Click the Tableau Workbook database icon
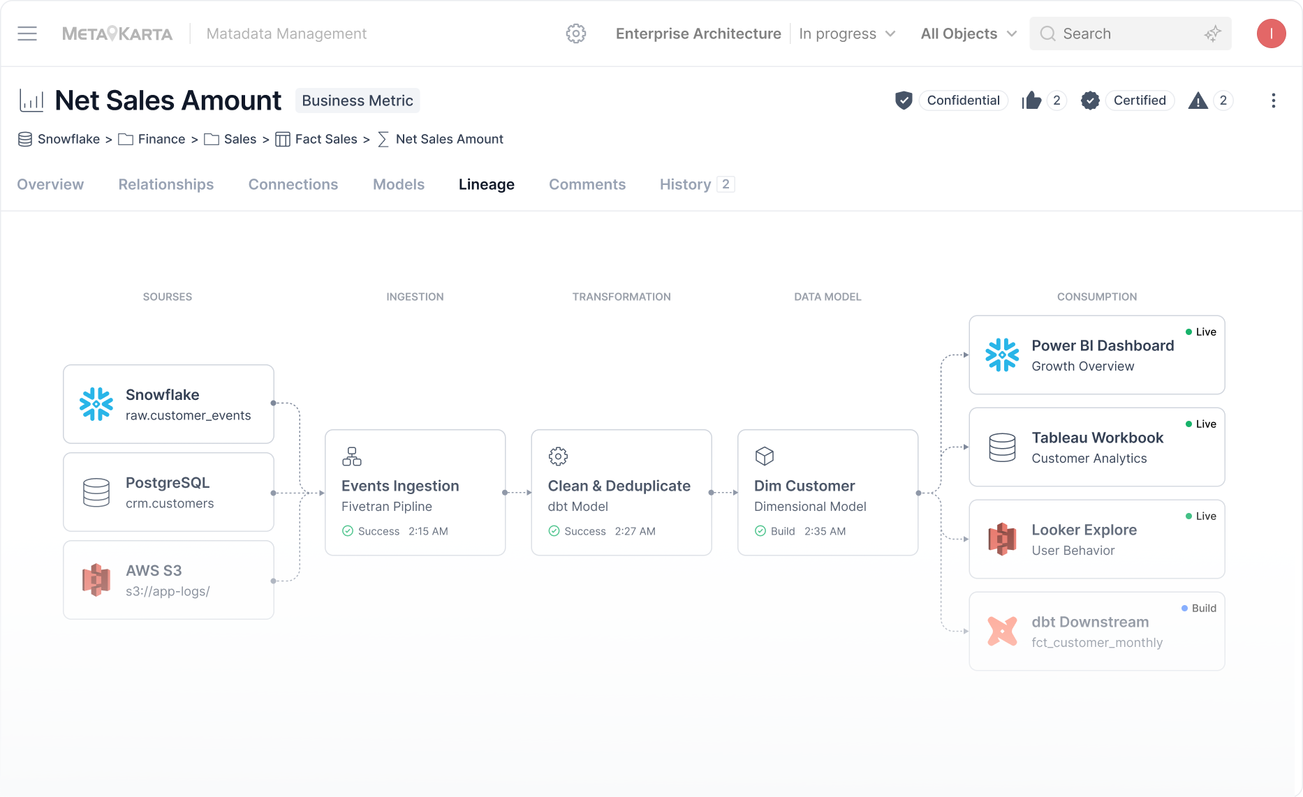The image size is (1303, 797). (1002, 447)
